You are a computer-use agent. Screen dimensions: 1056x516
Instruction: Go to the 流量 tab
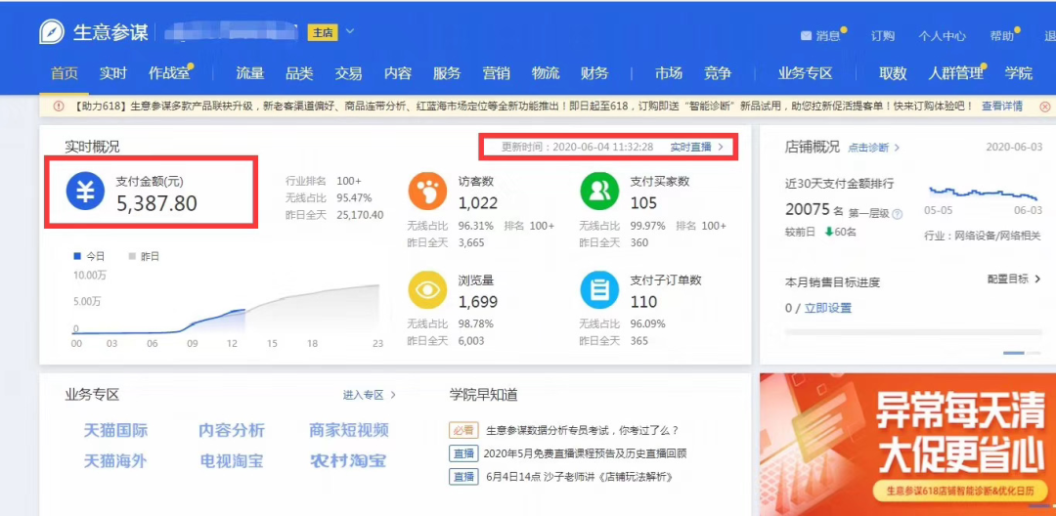click(250, 73)
